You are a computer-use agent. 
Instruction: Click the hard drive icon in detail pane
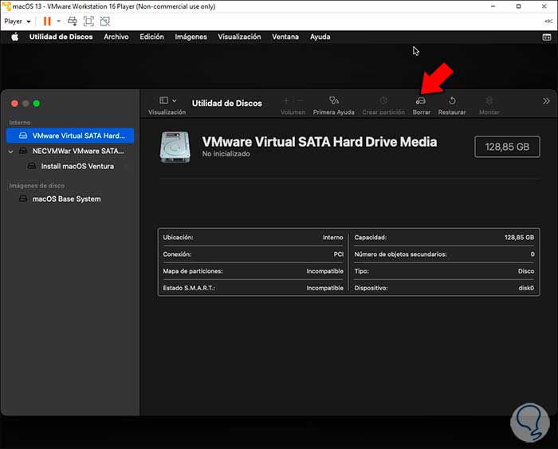[175, 147]
